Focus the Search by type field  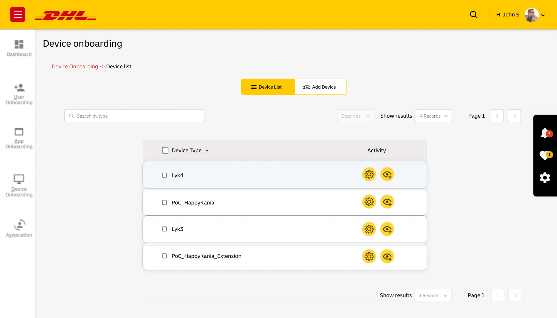point(134,116)
